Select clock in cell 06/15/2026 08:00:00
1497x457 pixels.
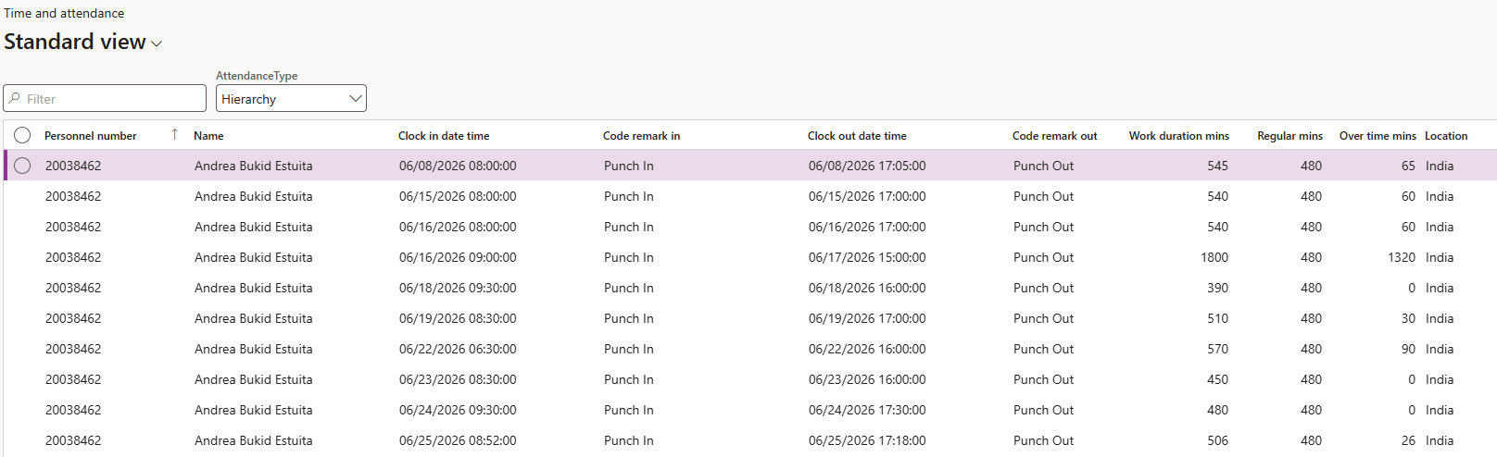tap(458, 196)
